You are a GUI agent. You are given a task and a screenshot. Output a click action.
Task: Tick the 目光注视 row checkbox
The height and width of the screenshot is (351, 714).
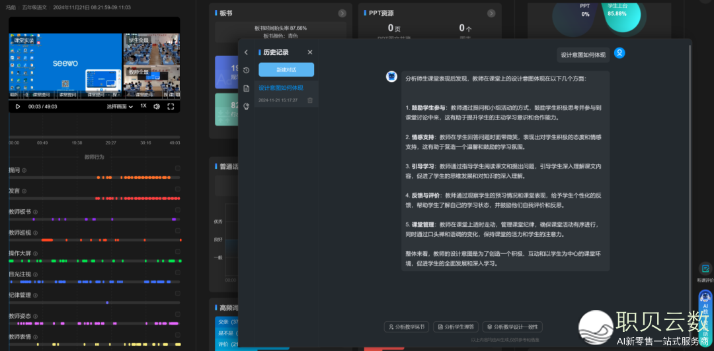(178, 272)
